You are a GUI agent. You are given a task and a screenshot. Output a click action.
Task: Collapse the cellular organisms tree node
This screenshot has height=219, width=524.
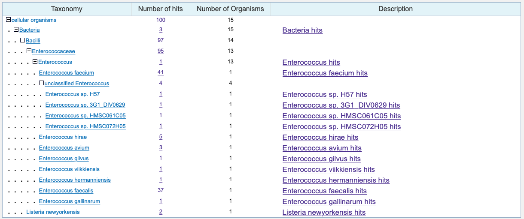click(8, 20)
